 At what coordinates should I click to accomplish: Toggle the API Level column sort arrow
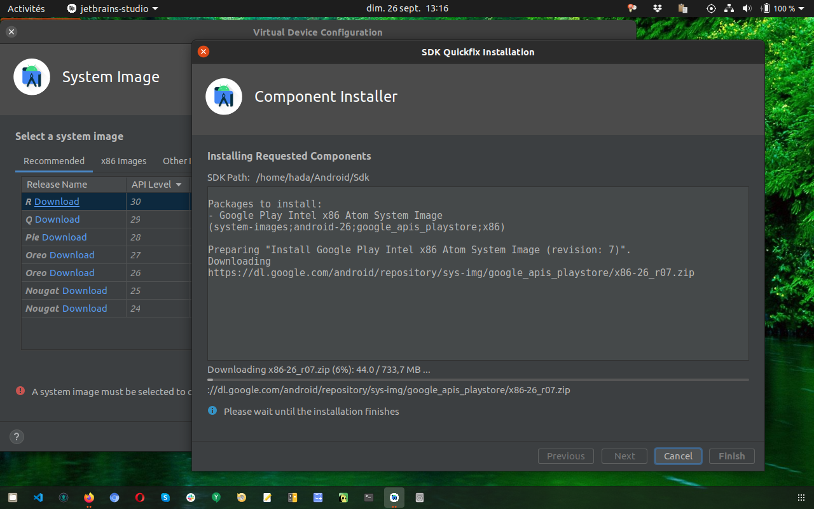[179, 185]
